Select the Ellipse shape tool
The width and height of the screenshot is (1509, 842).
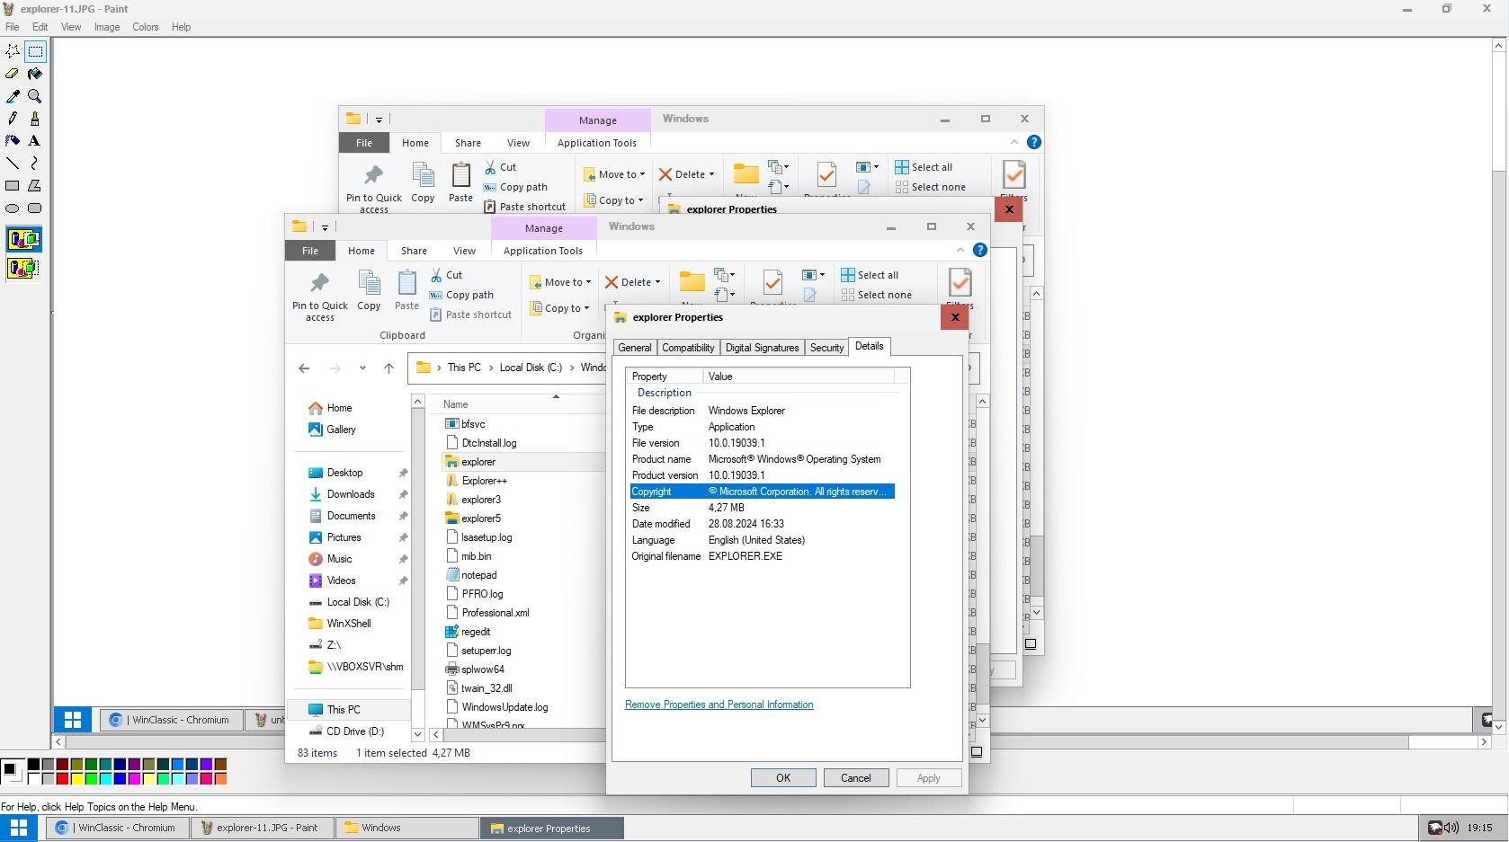13,208
